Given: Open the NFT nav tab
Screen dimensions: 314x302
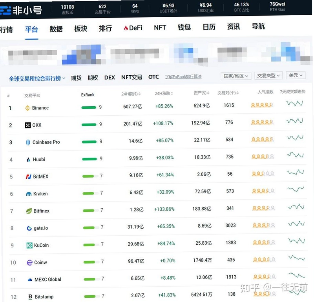Looking at the screenshot, I should (160, 27).
